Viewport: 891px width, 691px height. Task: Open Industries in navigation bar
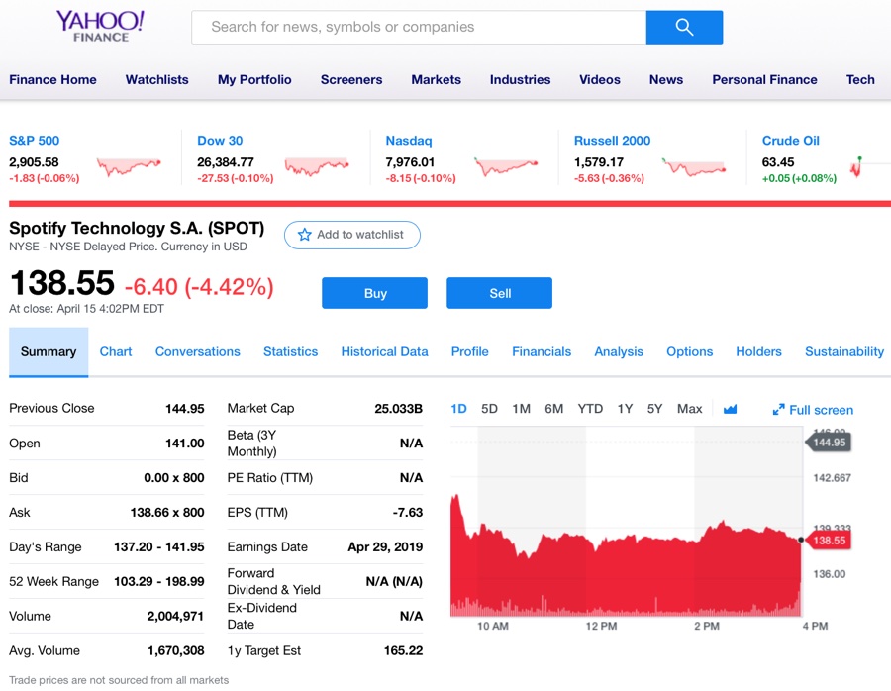(x=520, y=79)
